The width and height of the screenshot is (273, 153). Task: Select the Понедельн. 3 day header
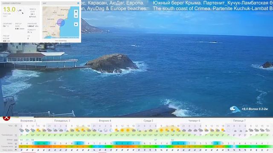pos(62,121)
